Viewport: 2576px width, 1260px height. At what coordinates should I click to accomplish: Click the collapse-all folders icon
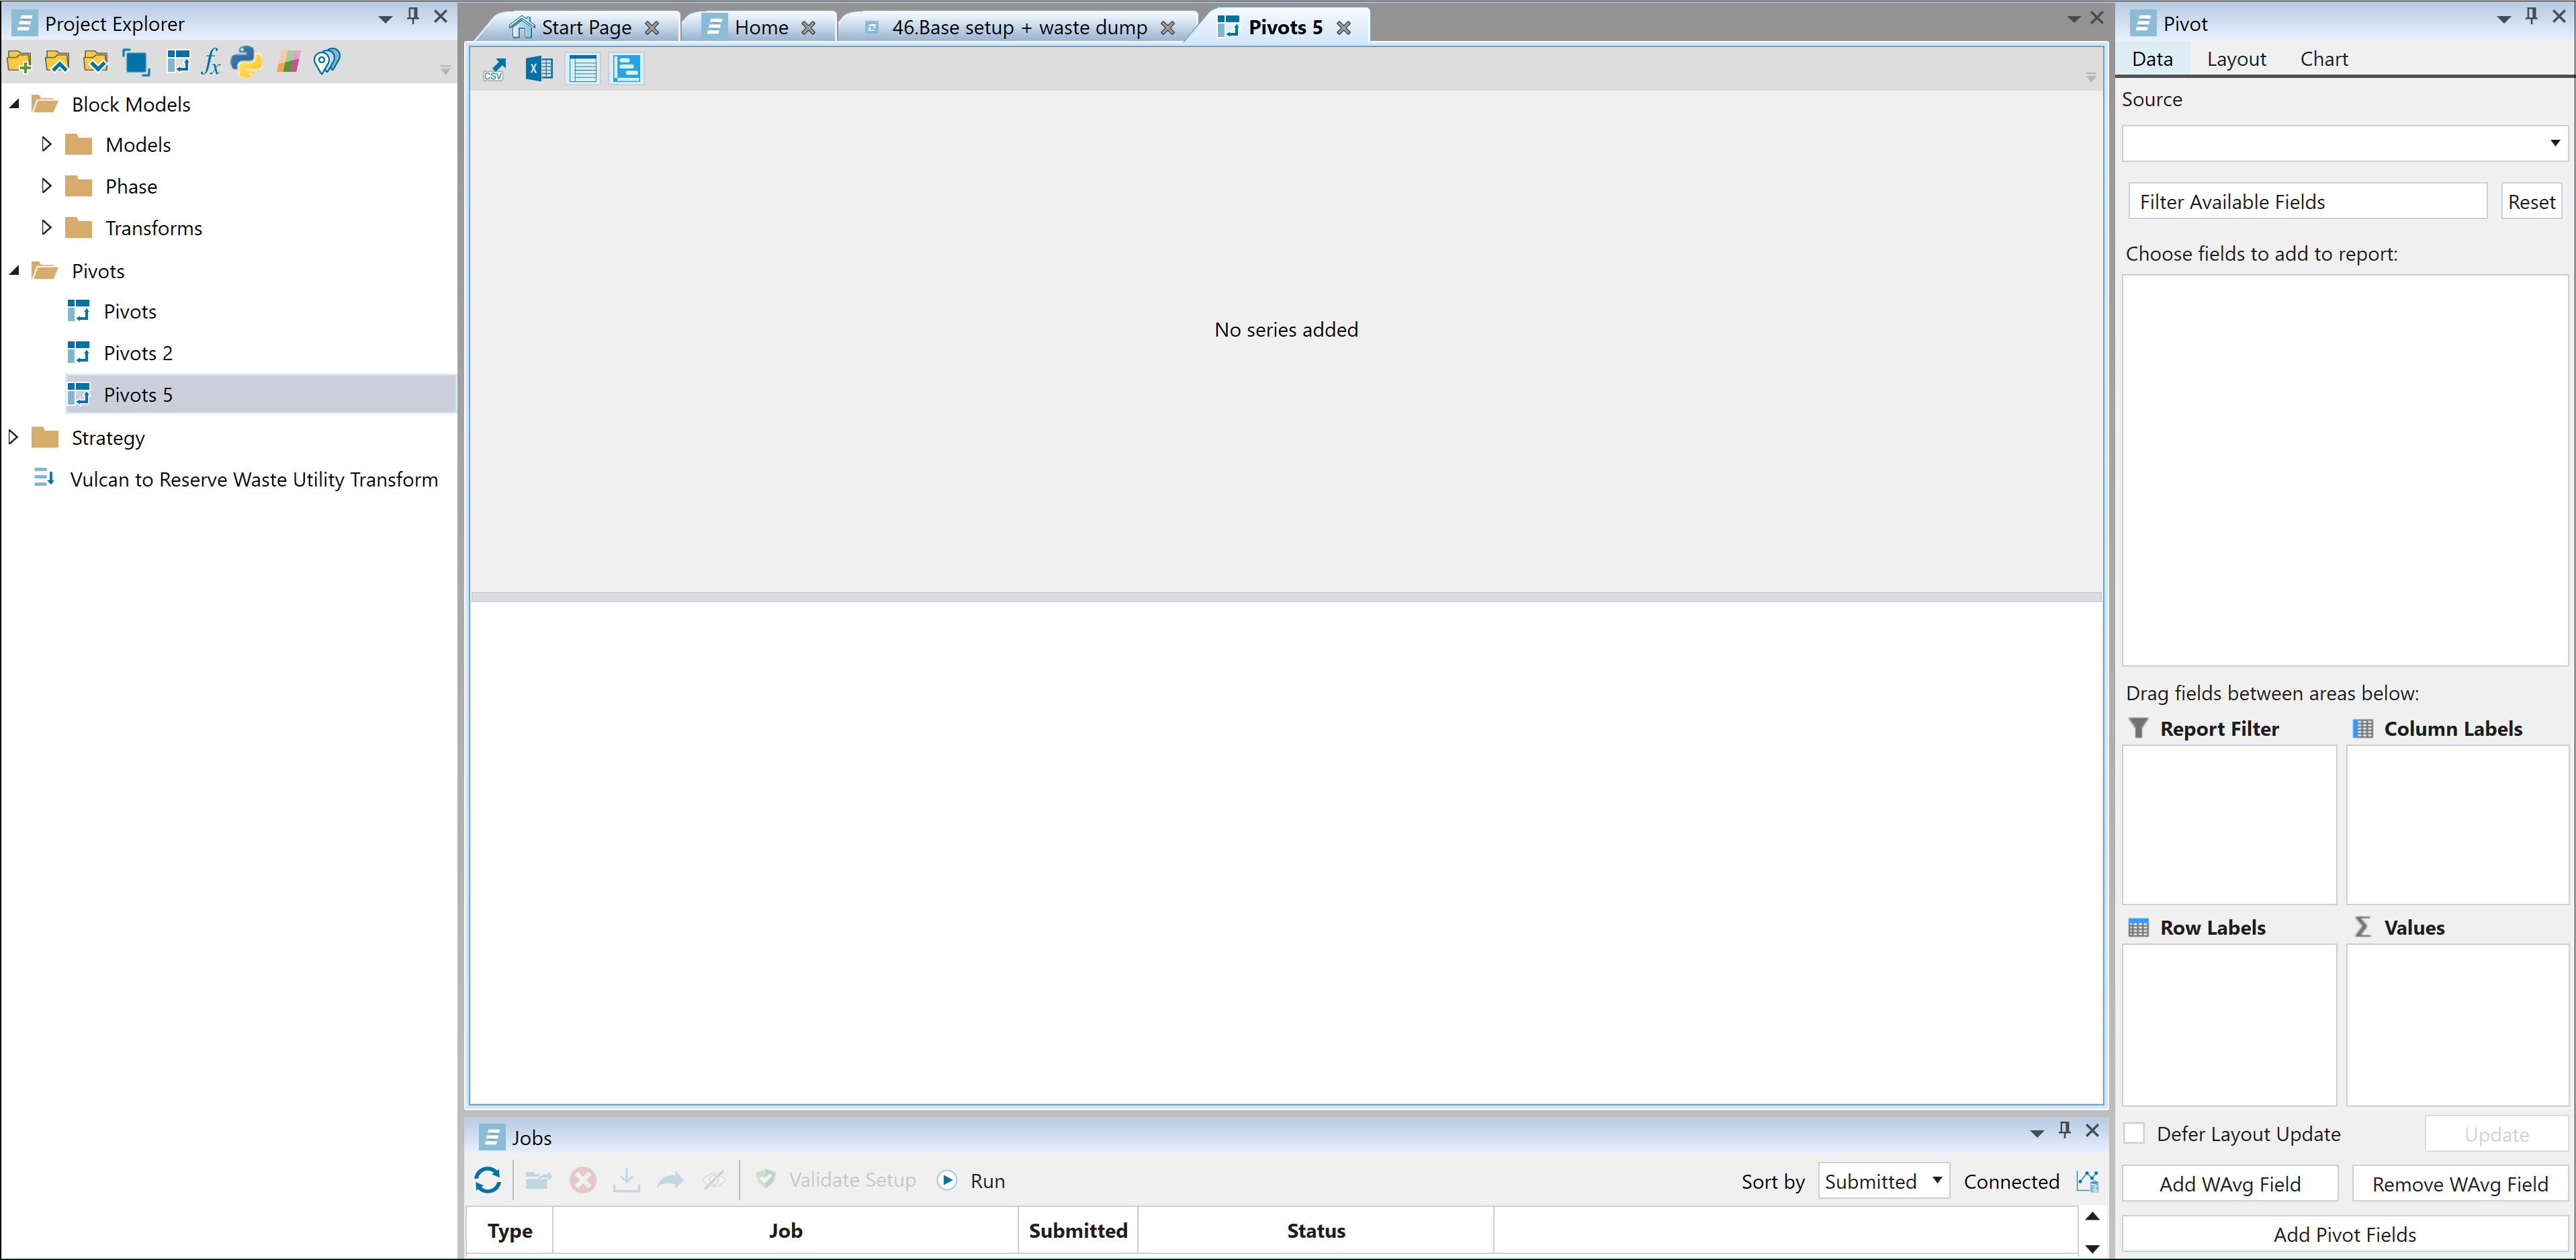tap(58, 62)
